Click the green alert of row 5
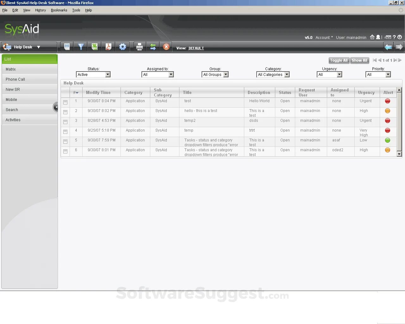This screenshot has height=324, width=405. (387, 140)
